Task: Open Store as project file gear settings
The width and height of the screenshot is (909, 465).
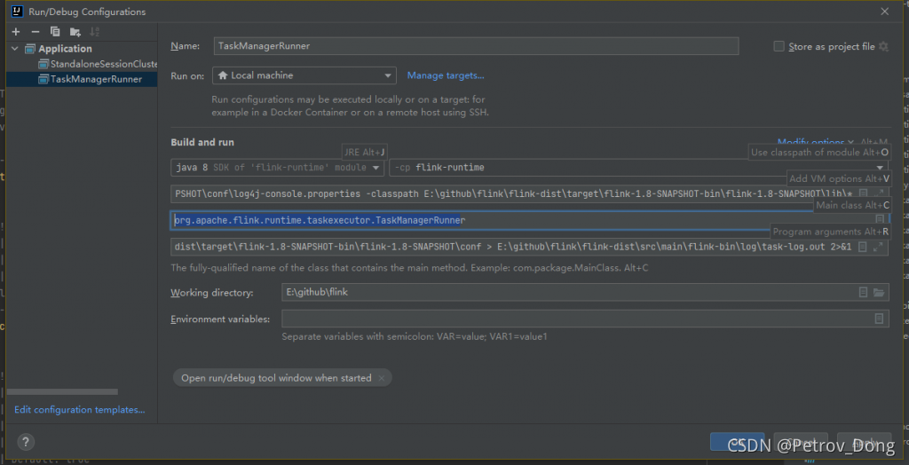Action: [x=883, y=46]
